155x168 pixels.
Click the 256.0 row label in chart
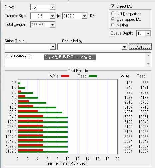pos(12,127)
